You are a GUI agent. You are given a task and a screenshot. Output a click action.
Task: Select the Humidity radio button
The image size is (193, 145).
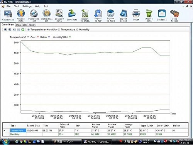click(x=77, y=30)
